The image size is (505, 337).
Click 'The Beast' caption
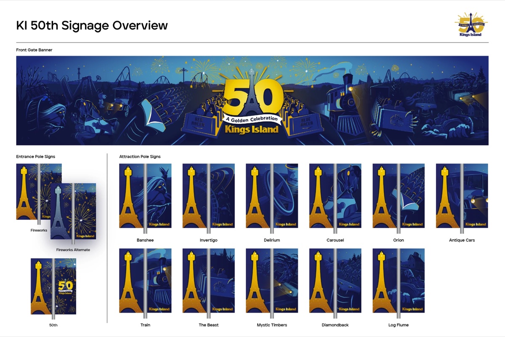(x=209, y=325)
